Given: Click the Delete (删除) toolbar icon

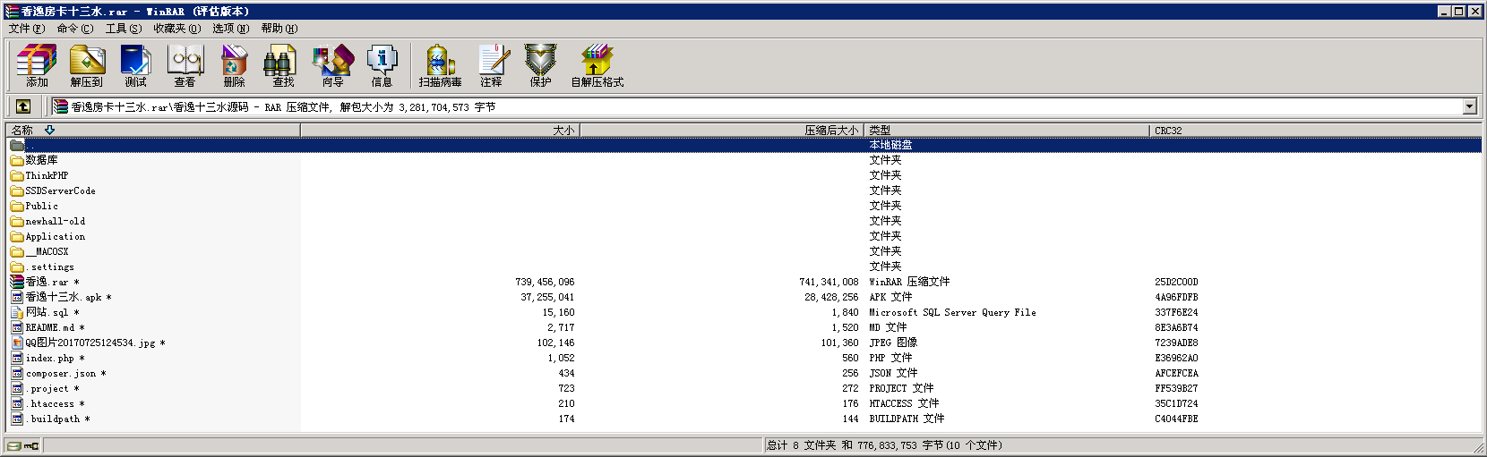Looking at the screenshot, I should 234,65.
